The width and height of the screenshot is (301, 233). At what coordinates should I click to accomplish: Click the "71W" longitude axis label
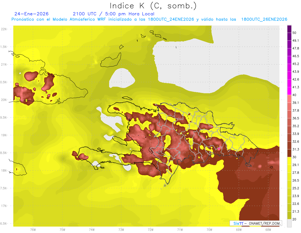tap(180, 229)
